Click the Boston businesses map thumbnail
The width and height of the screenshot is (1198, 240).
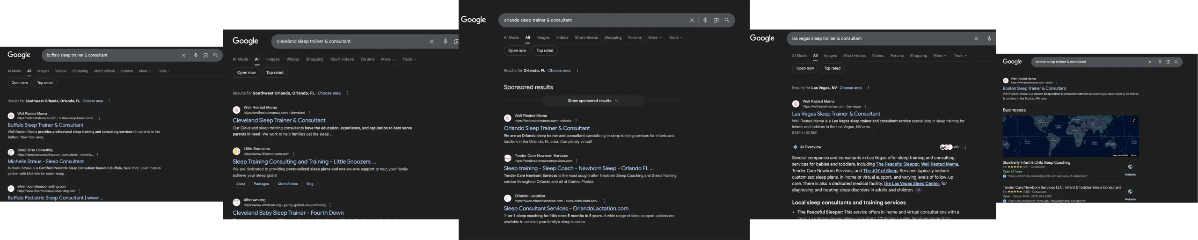(1070, 137)
